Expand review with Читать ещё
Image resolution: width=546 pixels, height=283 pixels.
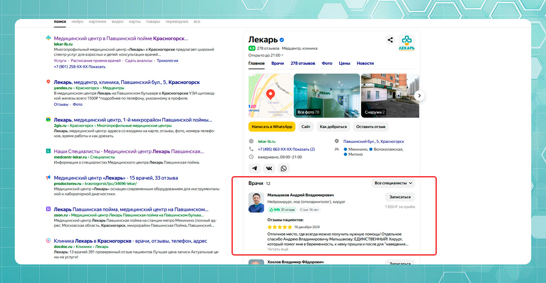click(278, 249)
